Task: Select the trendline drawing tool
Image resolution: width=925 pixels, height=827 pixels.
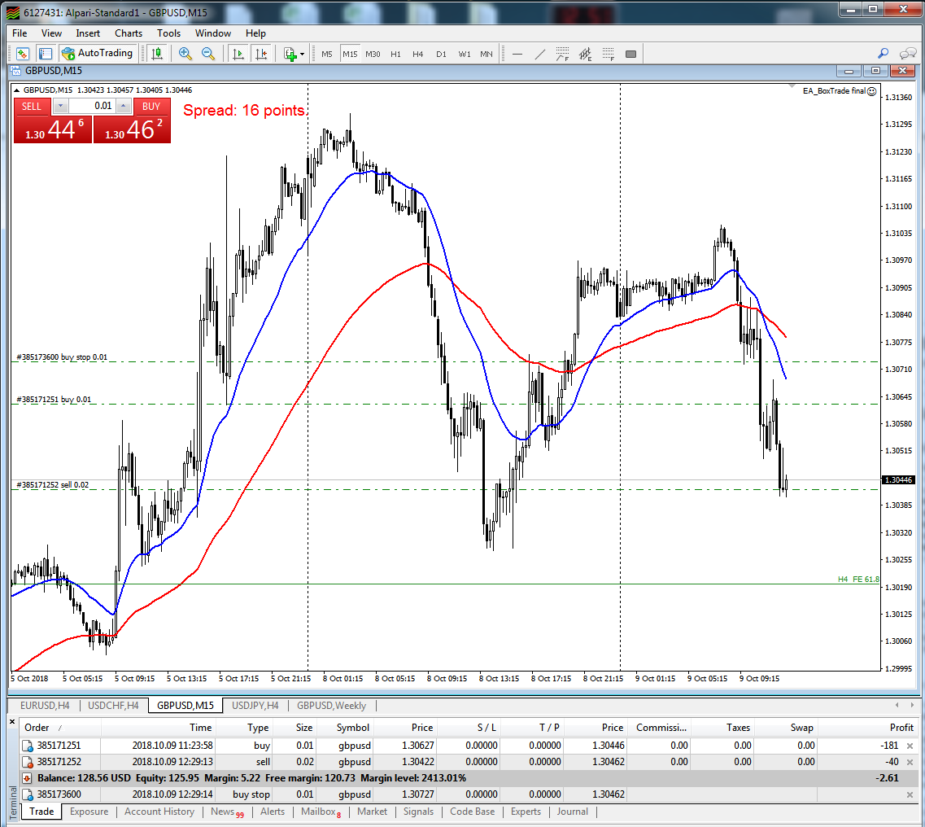Action: 539,55
